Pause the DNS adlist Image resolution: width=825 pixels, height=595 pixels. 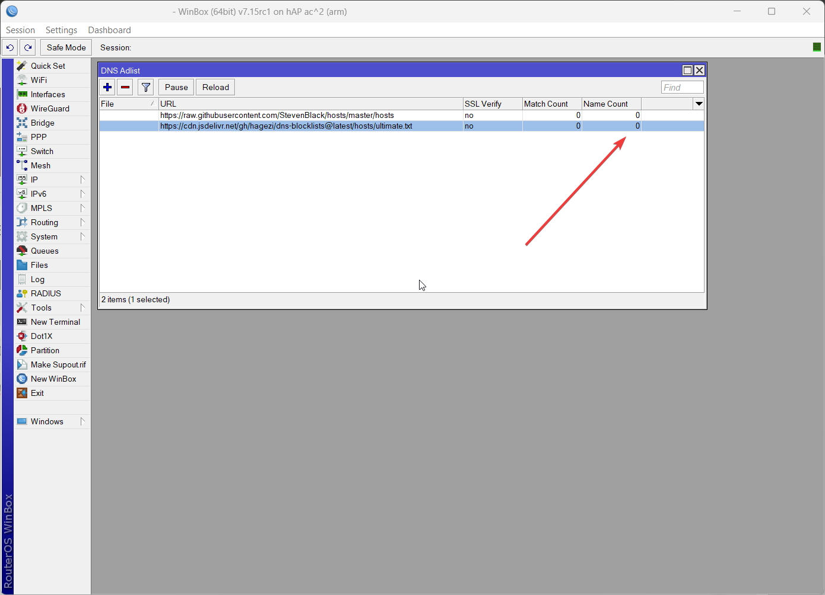click(x=176, y=87)
